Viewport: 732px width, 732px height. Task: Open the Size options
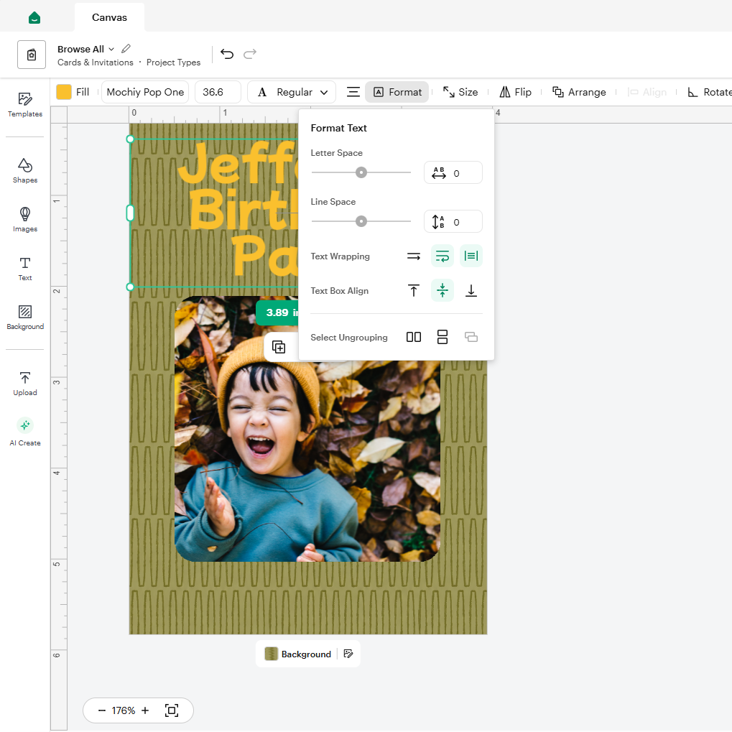(x=460, y=92)
